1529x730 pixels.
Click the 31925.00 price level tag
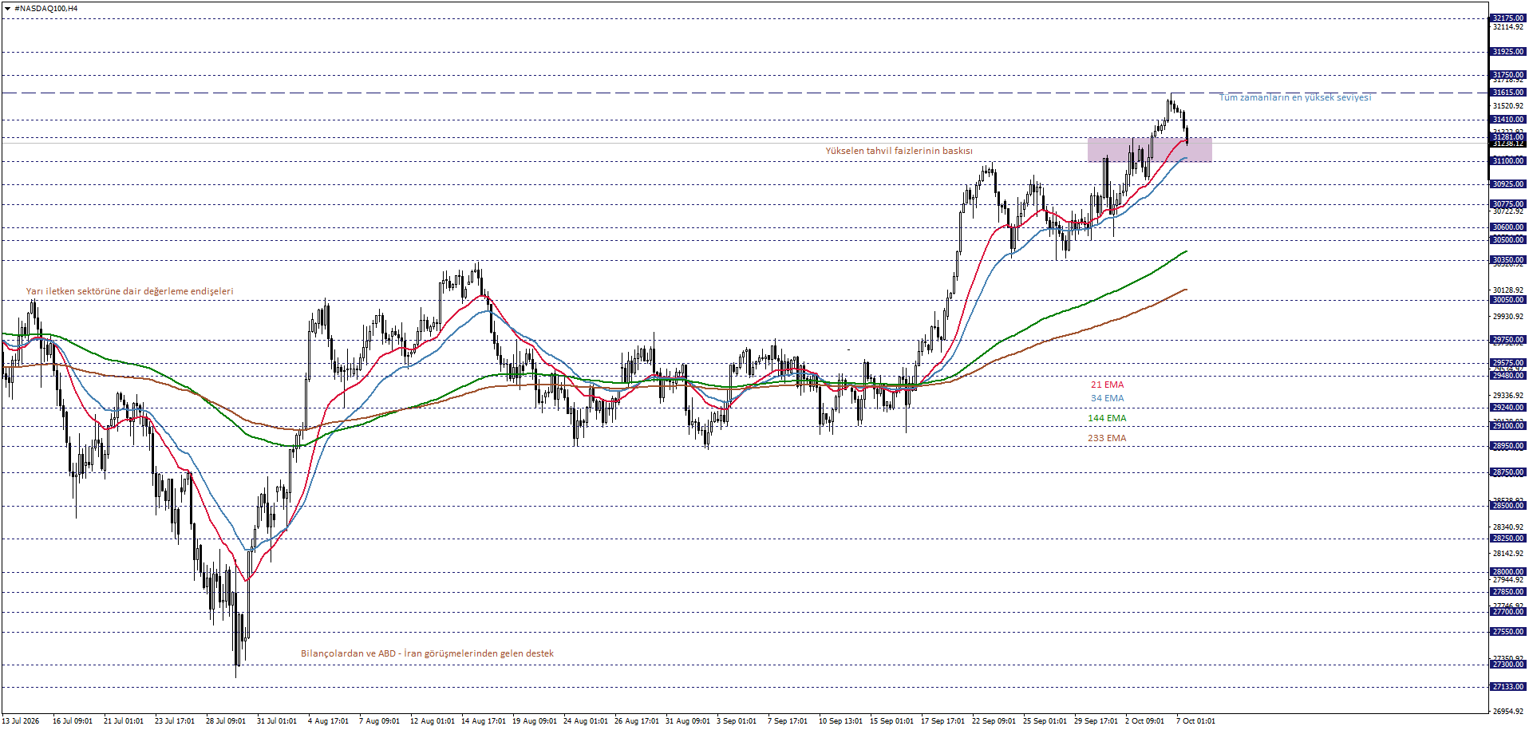(x=1508, y=52)
